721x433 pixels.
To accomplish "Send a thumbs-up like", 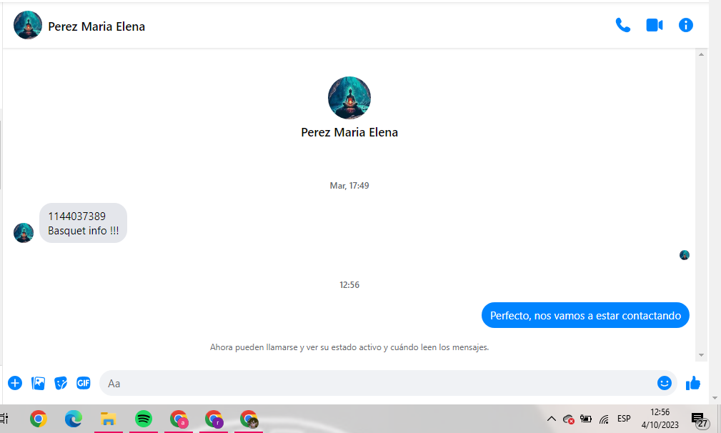I will tap(692, 383).
